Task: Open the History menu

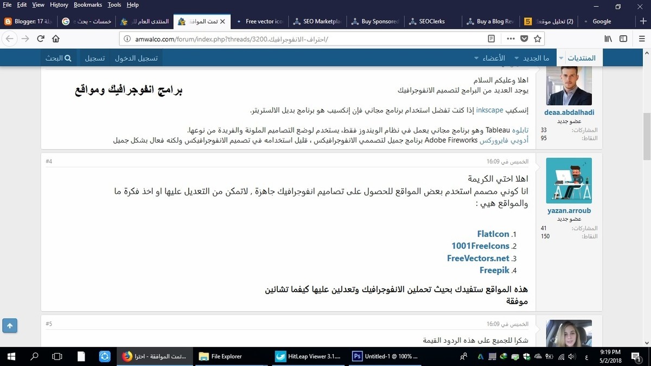Action: (59, 5)
